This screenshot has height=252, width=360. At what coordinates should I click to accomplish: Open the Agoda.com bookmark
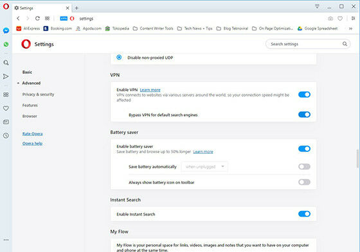point(89,28)
